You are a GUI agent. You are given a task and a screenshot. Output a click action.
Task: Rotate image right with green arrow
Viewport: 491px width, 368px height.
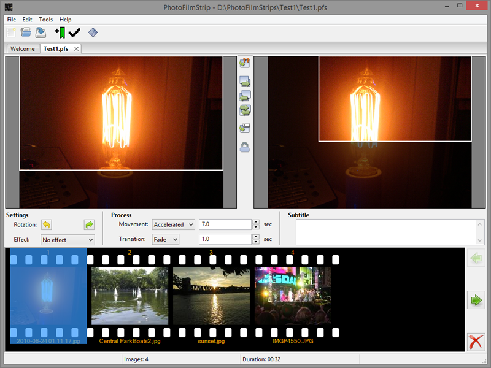click(x=89, y=225)
